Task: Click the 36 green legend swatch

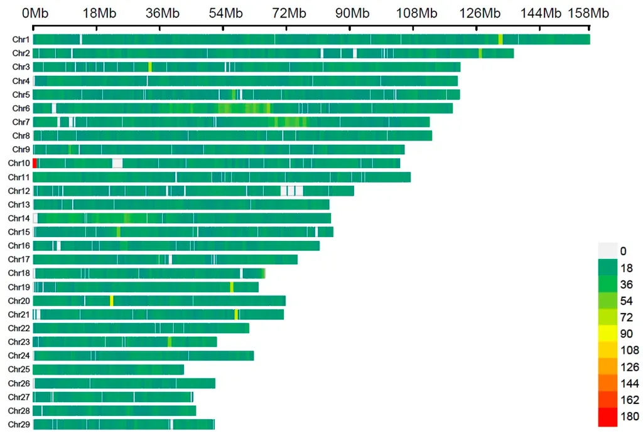Action: point(607,284)
